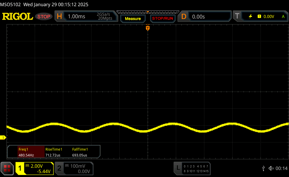
Task: Tap the orange H horizontal timebase icon
Action: pyautogui.click(x=59, y=17)
